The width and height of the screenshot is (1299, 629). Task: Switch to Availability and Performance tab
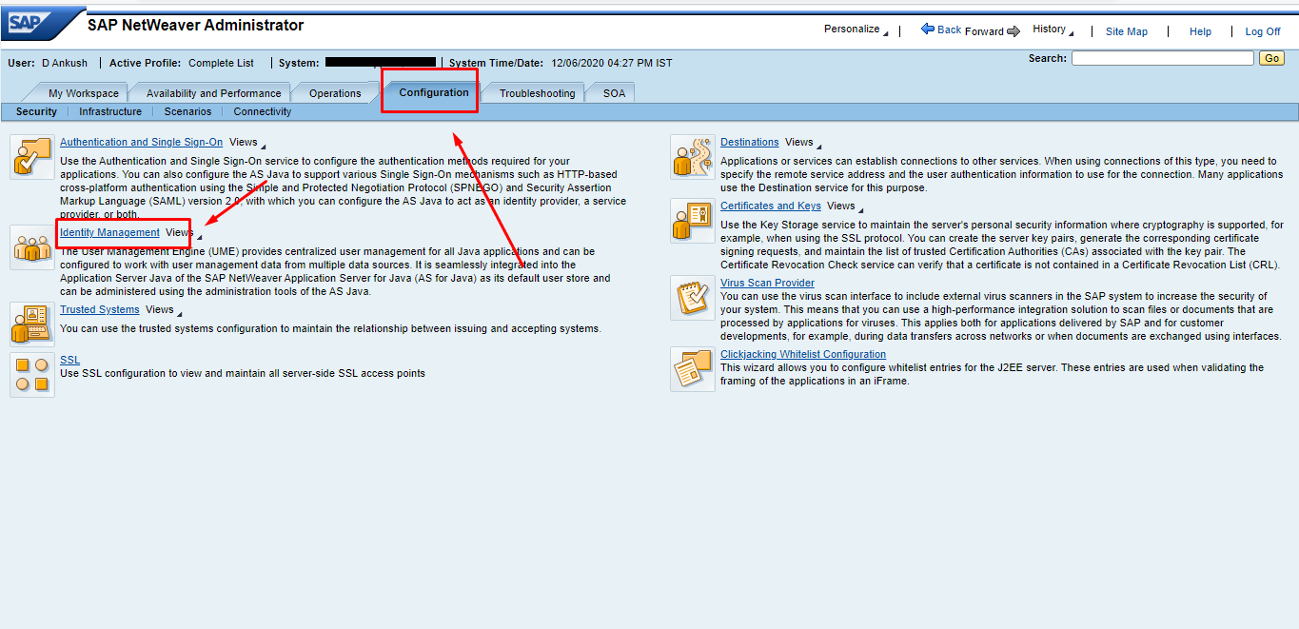(213, 93)
